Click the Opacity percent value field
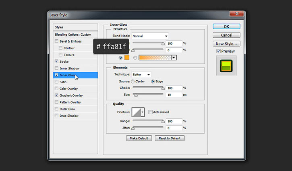292x171 pixels. click(x=174, y=43)
